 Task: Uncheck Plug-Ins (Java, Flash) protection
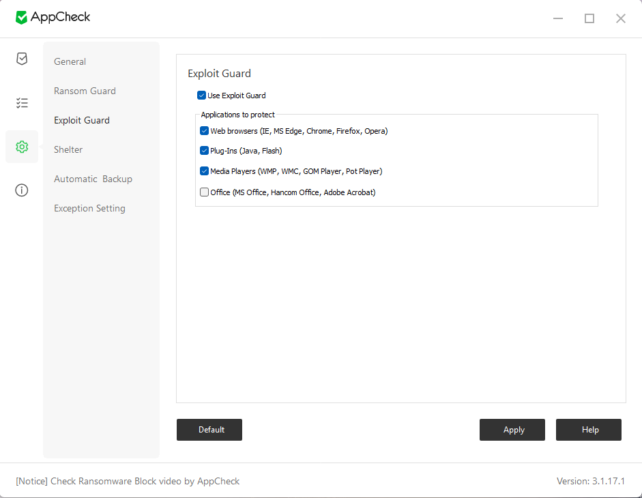(x=204, y=151)
